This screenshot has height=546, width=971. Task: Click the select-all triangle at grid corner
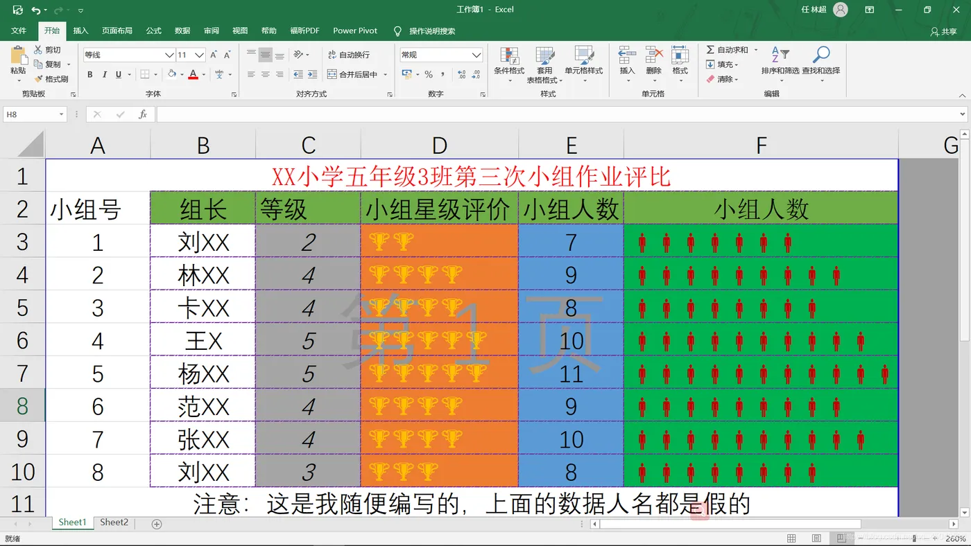[30, 144]
